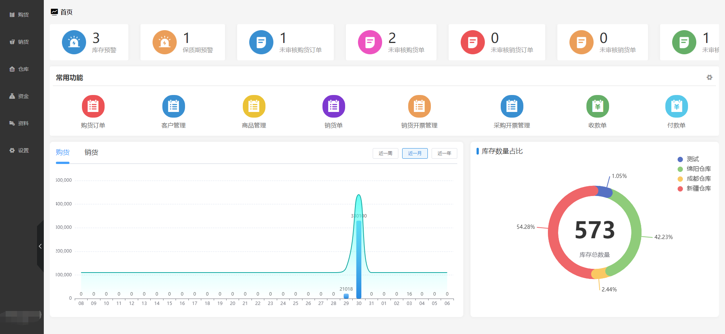
Task: Click the 付款单 shortcut label
Action: click(677, 126)
